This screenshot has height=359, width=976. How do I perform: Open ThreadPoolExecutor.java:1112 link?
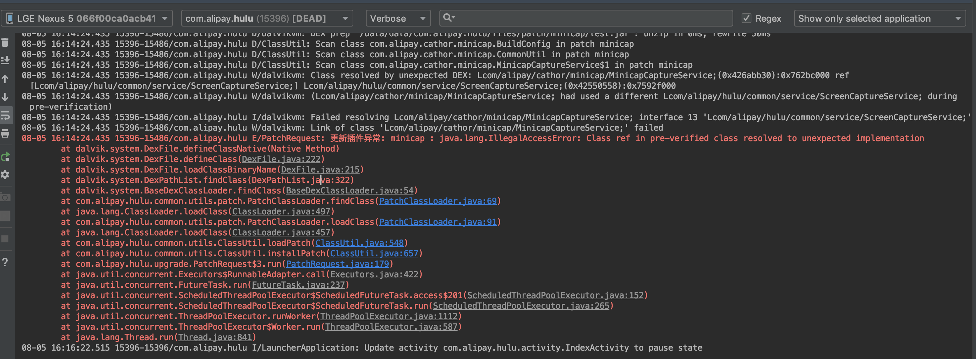pos(389,316)
